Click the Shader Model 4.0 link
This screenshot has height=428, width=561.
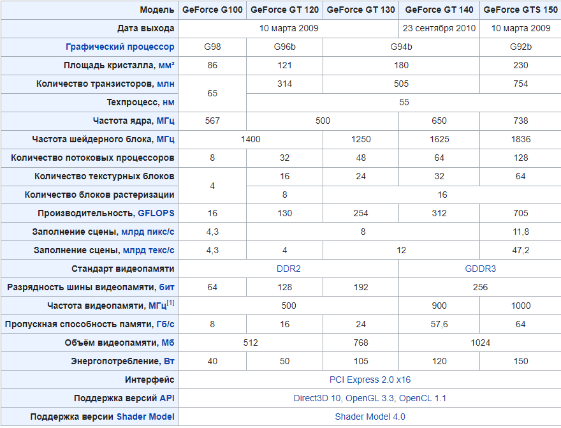point(370,417)
